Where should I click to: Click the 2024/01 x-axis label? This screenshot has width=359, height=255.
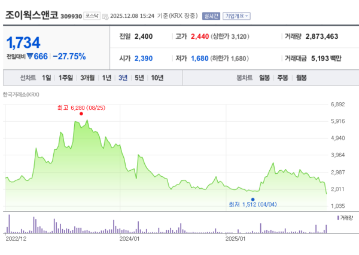[x=129, y=239]
